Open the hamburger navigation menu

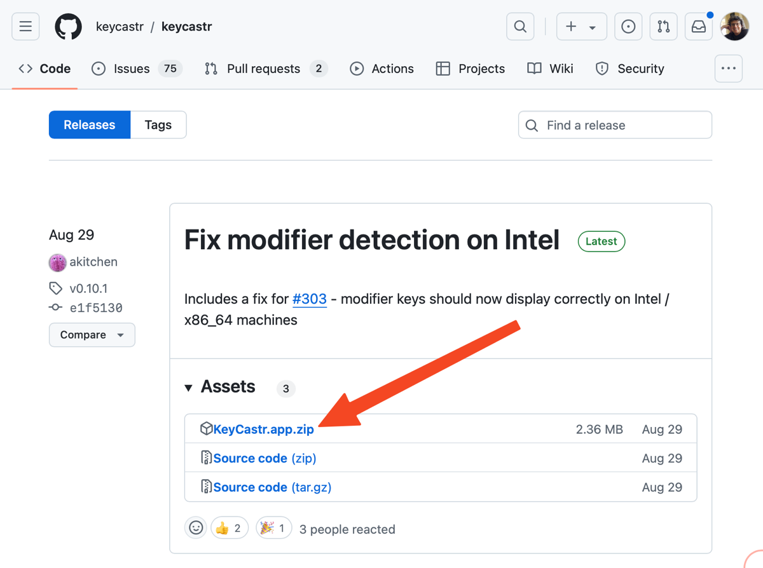pyautogui.click(x=25, y=27)
